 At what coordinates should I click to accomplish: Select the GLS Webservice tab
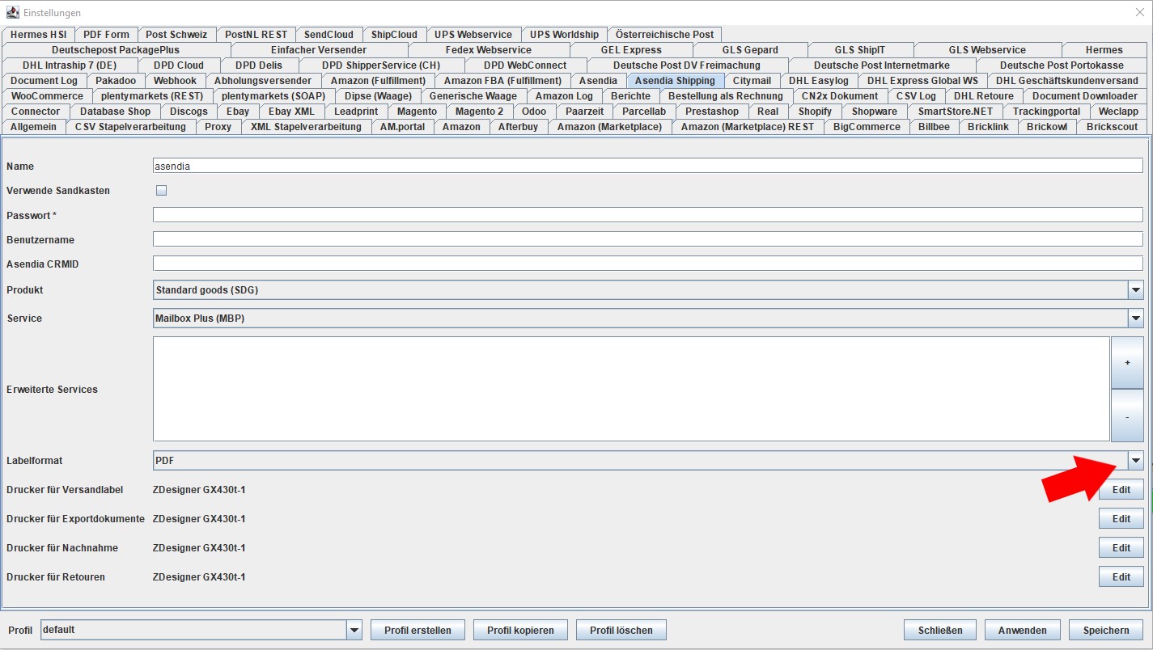(987, 50)
